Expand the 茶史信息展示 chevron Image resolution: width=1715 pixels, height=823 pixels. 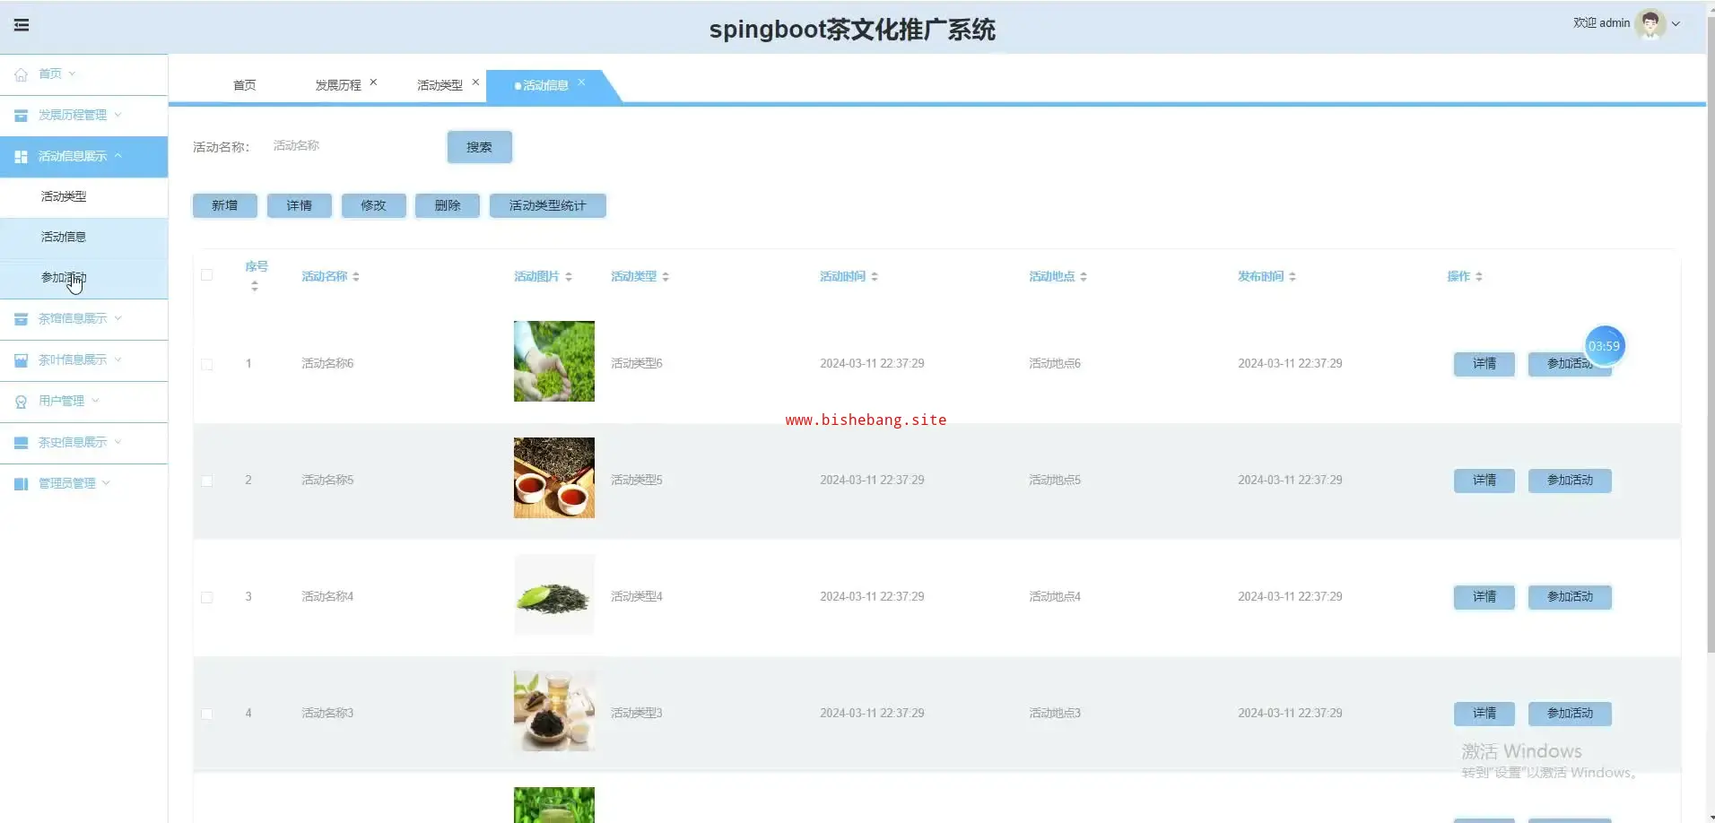pos(118,442)
